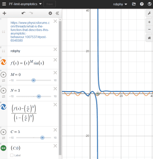153x159 pixels.
Task: Click the Redo arrow
Action: click(31, 13)
